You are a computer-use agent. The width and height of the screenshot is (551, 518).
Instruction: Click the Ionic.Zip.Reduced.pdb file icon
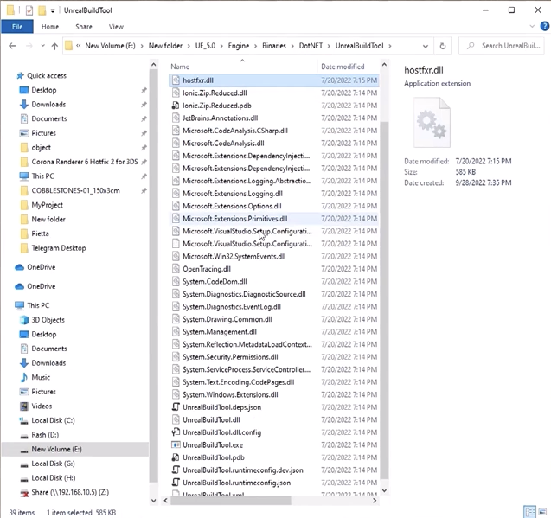[x=176, y=106]
